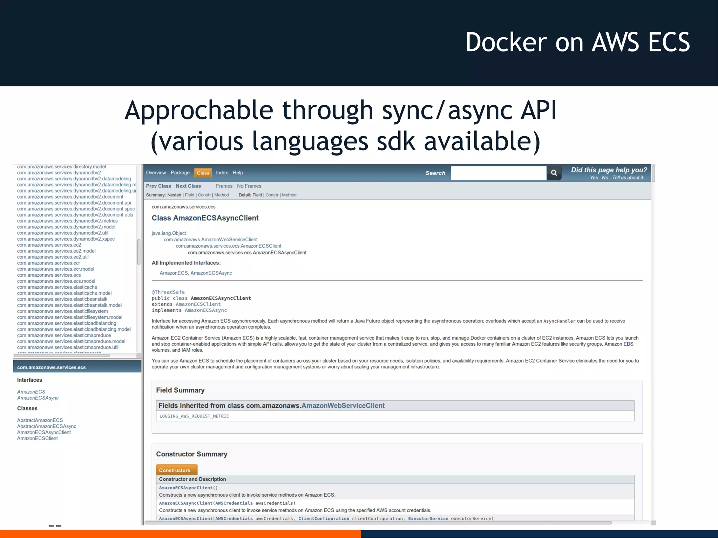Open com.amazonaws.services.ec2.util package
The width and height of the screenshot is (718, 538).
coord(53,257)
